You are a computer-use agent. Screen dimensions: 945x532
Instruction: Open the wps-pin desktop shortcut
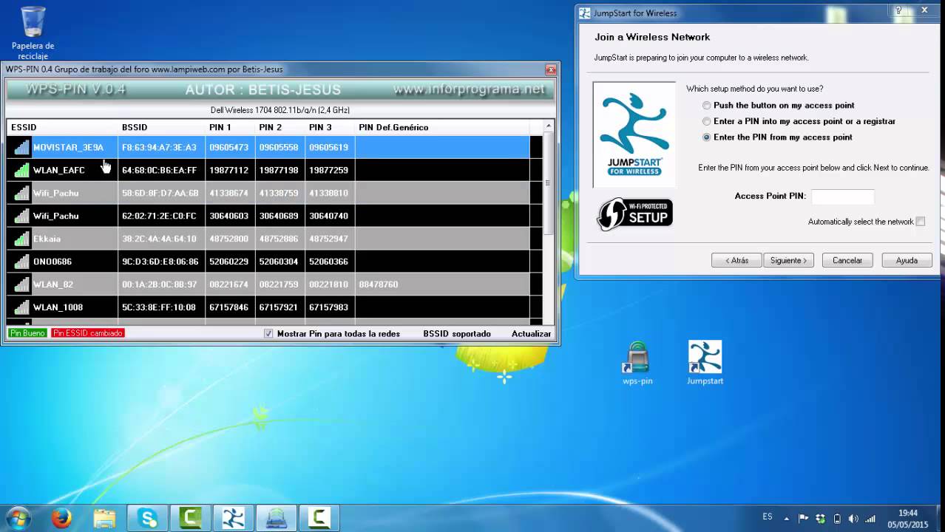click(x=637, y=363)
